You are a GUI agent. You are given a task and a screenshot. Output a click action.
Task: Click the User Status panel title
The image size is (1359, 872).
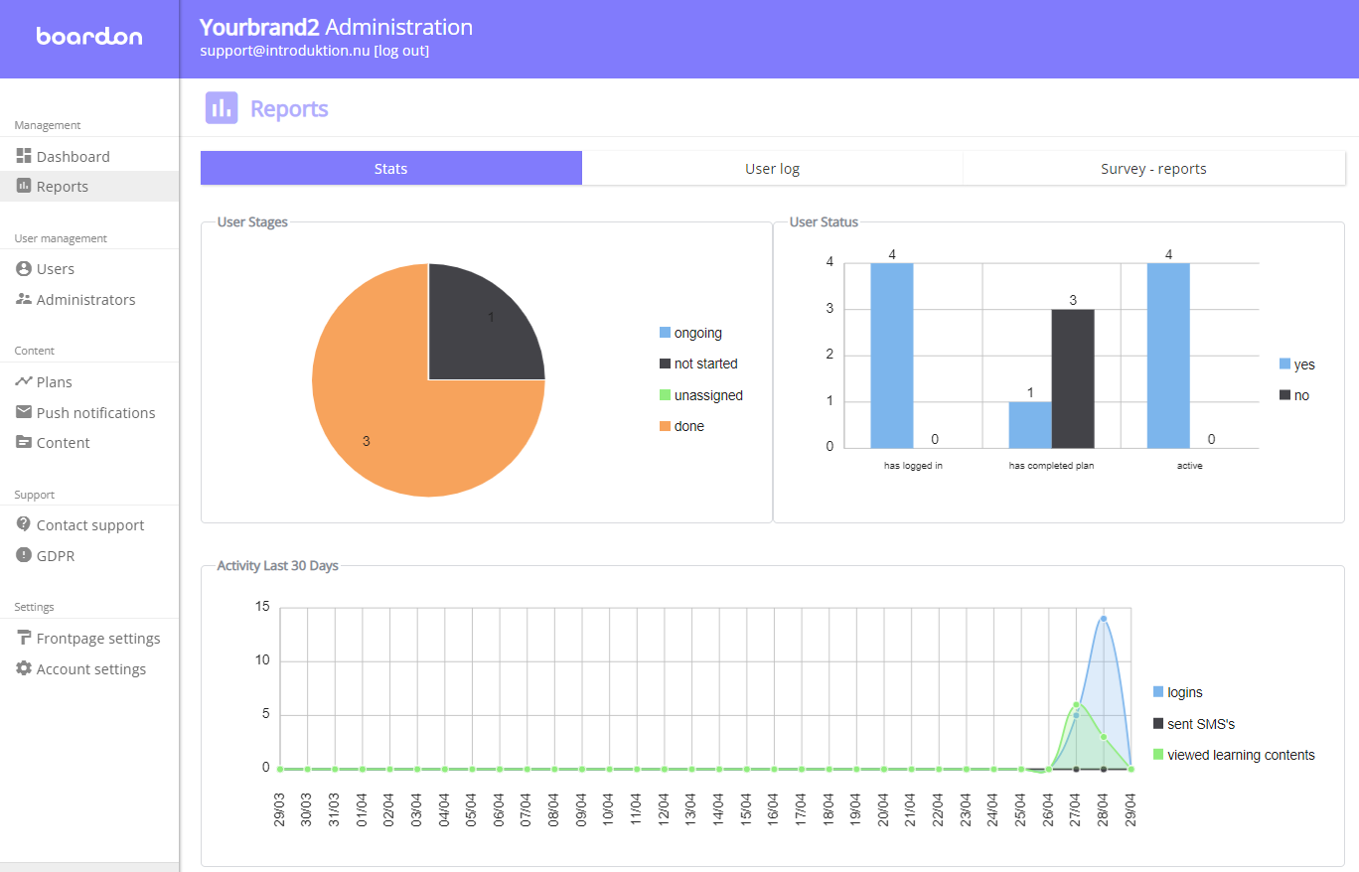tap(824, 222)
